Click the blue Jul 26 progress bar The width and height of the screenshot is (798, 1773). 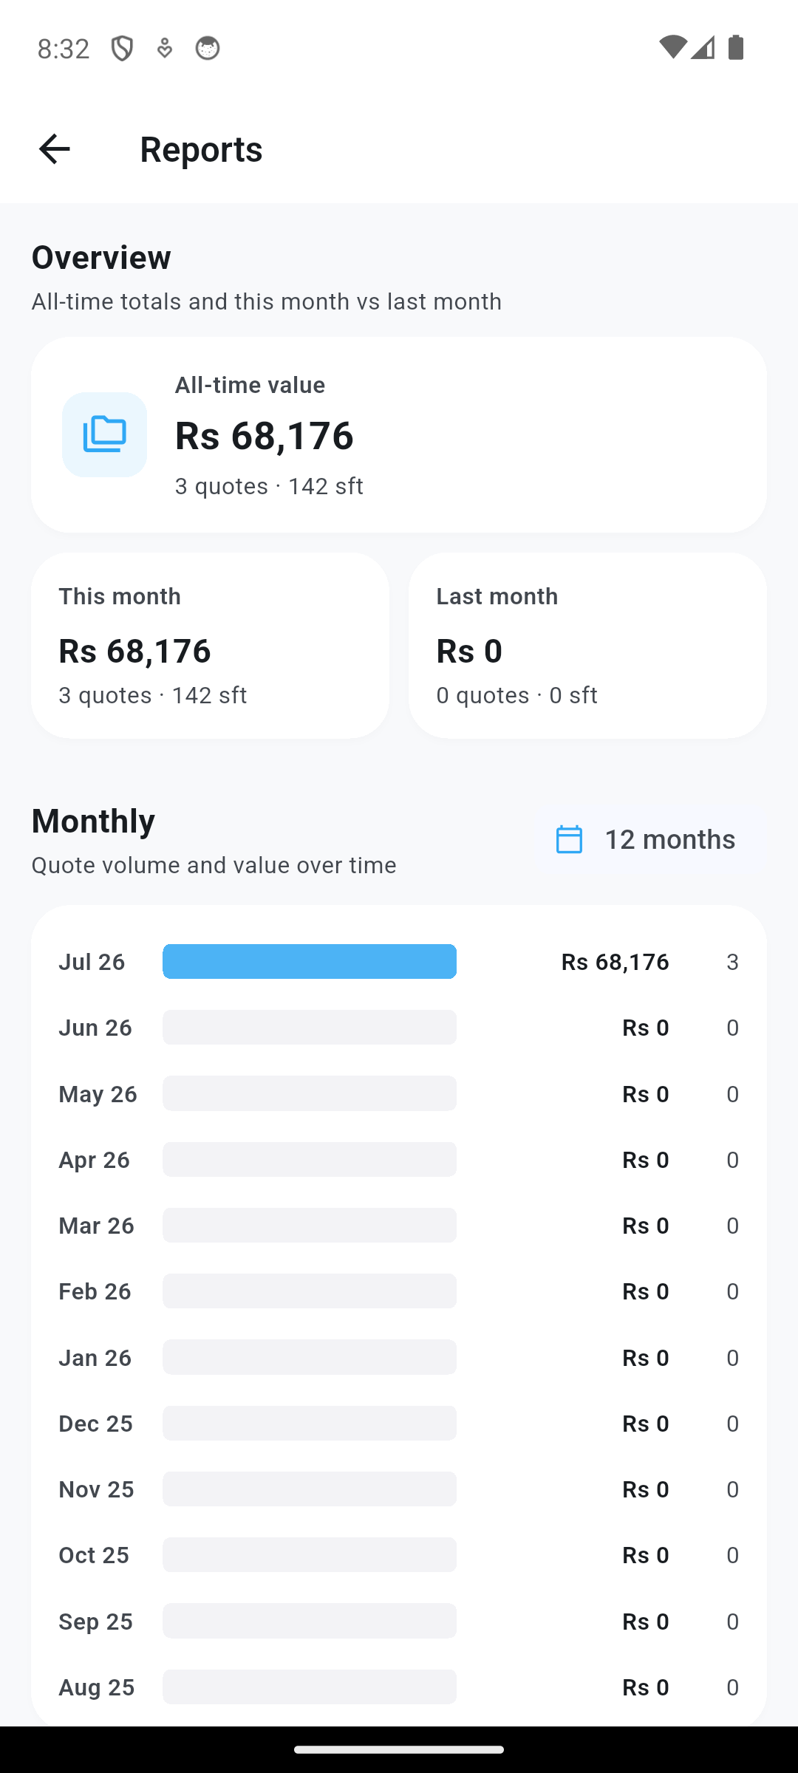click(x=310, y=961)
